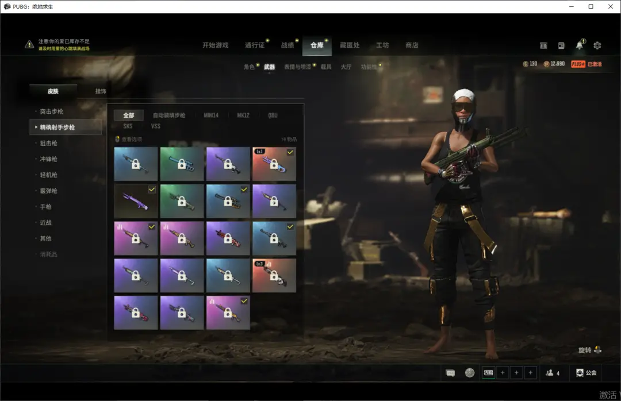The height and width of the screenshot is (401, 621).
Task: Filter skins by MK12
Action: tap(243, 115)
